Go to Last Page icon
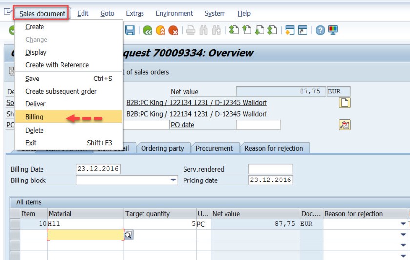This screenshot has width=410, height=260. point(272,30)
